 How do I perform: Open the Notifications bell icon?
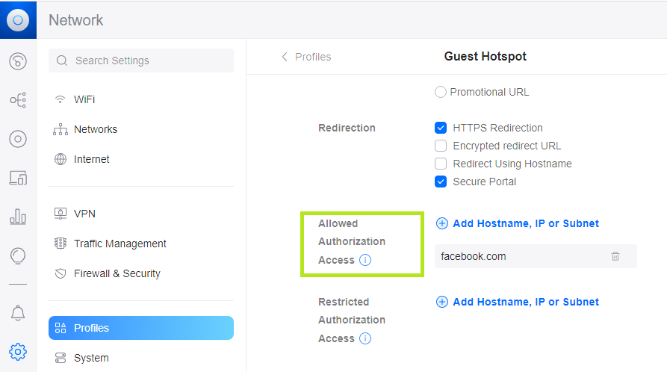coord(18,313)
